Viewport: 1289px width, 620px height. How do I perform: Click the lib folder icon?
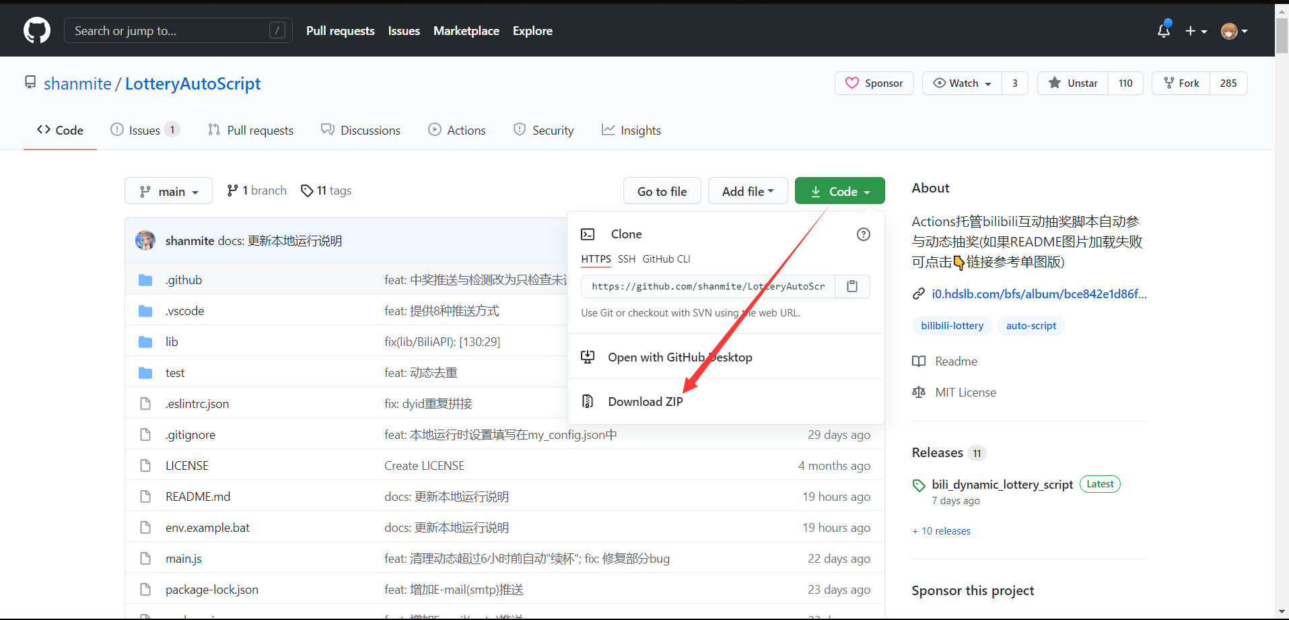pos(145,342)
